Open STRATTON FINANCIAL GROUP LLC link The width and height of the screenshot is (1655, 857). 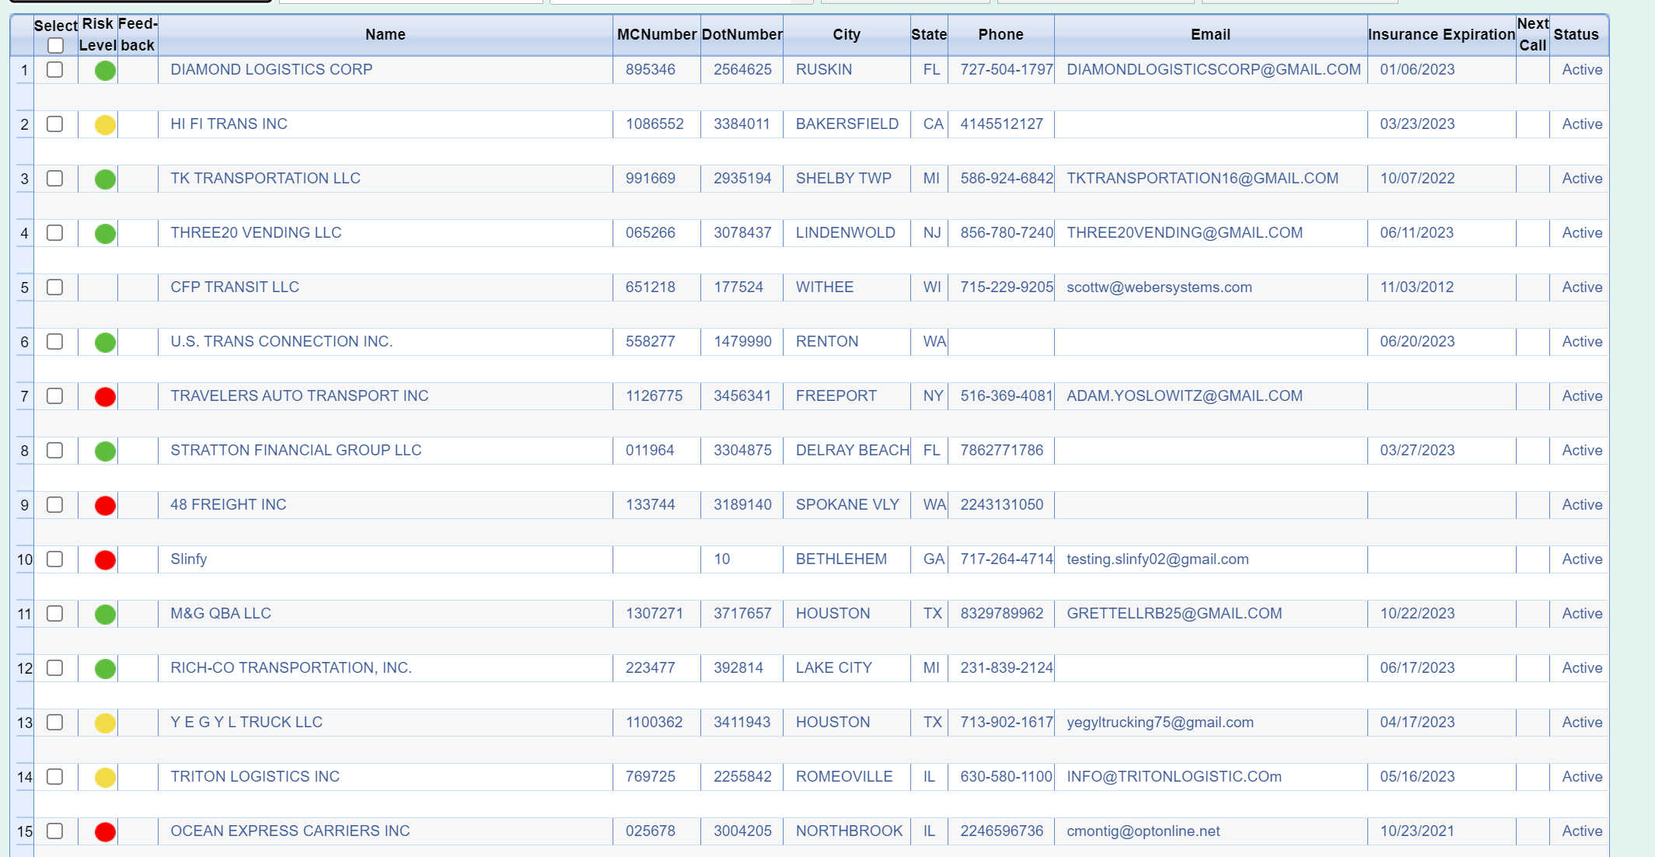[295, 451]
